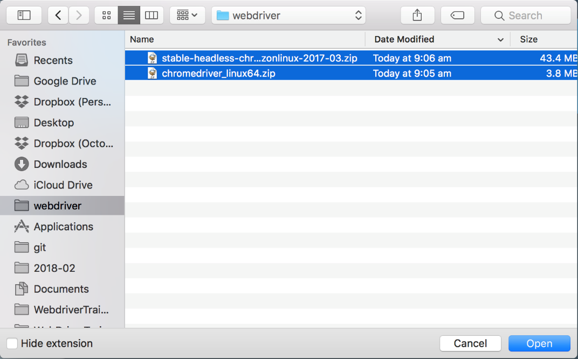Switch to column view
Image resolution: width=578 pixels, height=359 pixels.
click(x=152, y=16)
